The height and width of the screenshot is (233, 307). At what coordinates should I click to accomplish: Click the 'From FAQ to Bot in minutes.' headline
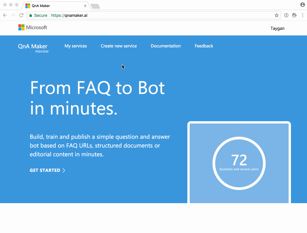click(x=97, y=98)
